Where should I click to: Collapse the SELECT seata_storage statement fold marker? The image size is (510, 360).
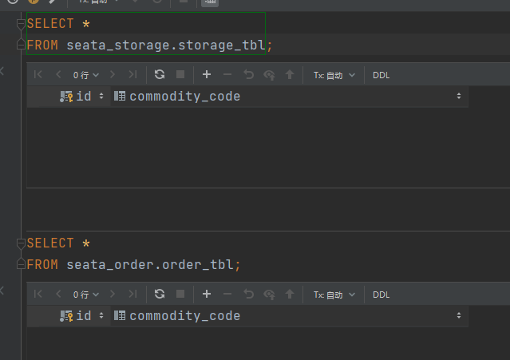[21, 24]
